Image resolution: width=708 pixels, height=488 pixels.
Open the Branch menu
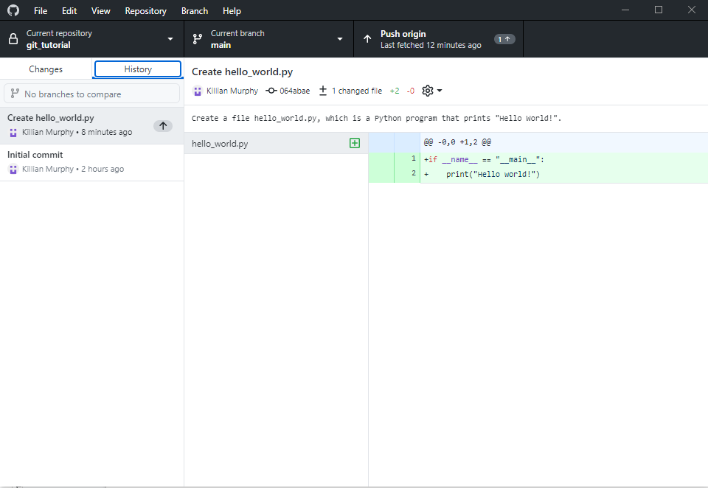tap(195, 11)
